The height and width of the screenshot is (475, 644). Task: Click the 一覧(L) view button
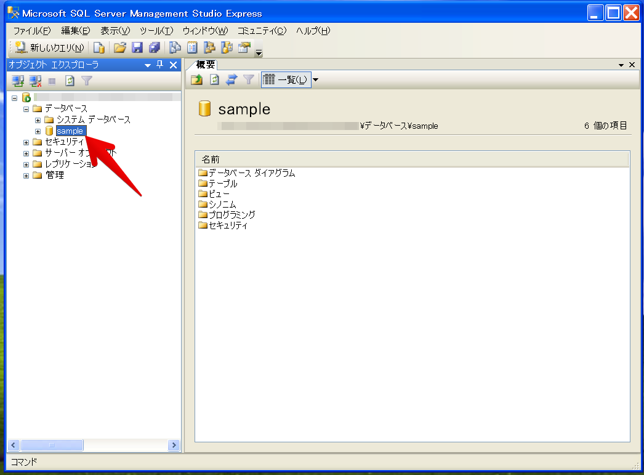(286, 79)
